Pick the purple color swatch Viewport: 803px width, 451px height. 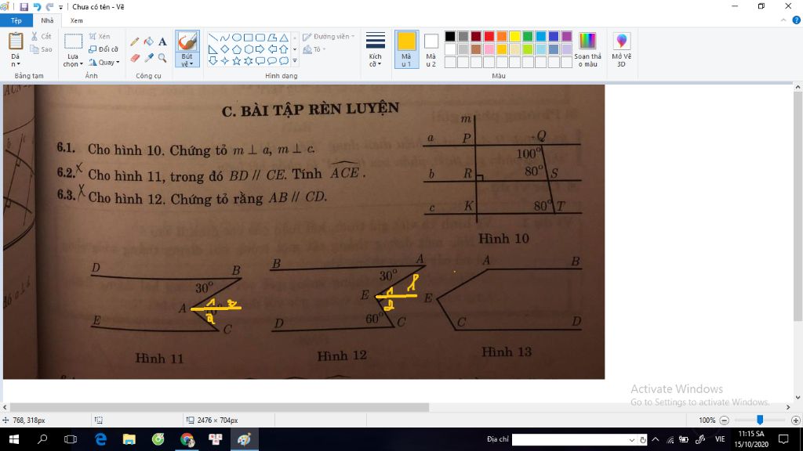[566, 36]
